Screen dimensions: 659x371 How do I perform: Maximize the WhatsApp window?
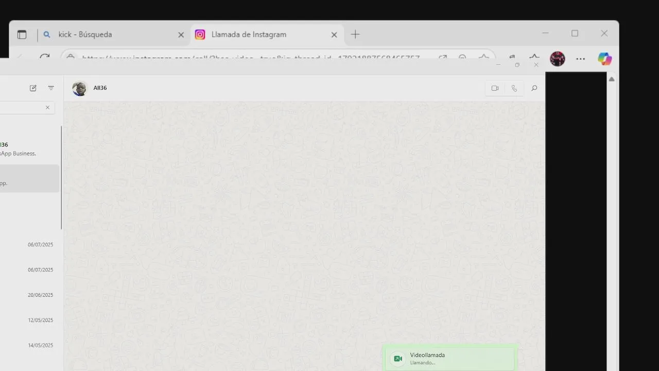point(517,65)
